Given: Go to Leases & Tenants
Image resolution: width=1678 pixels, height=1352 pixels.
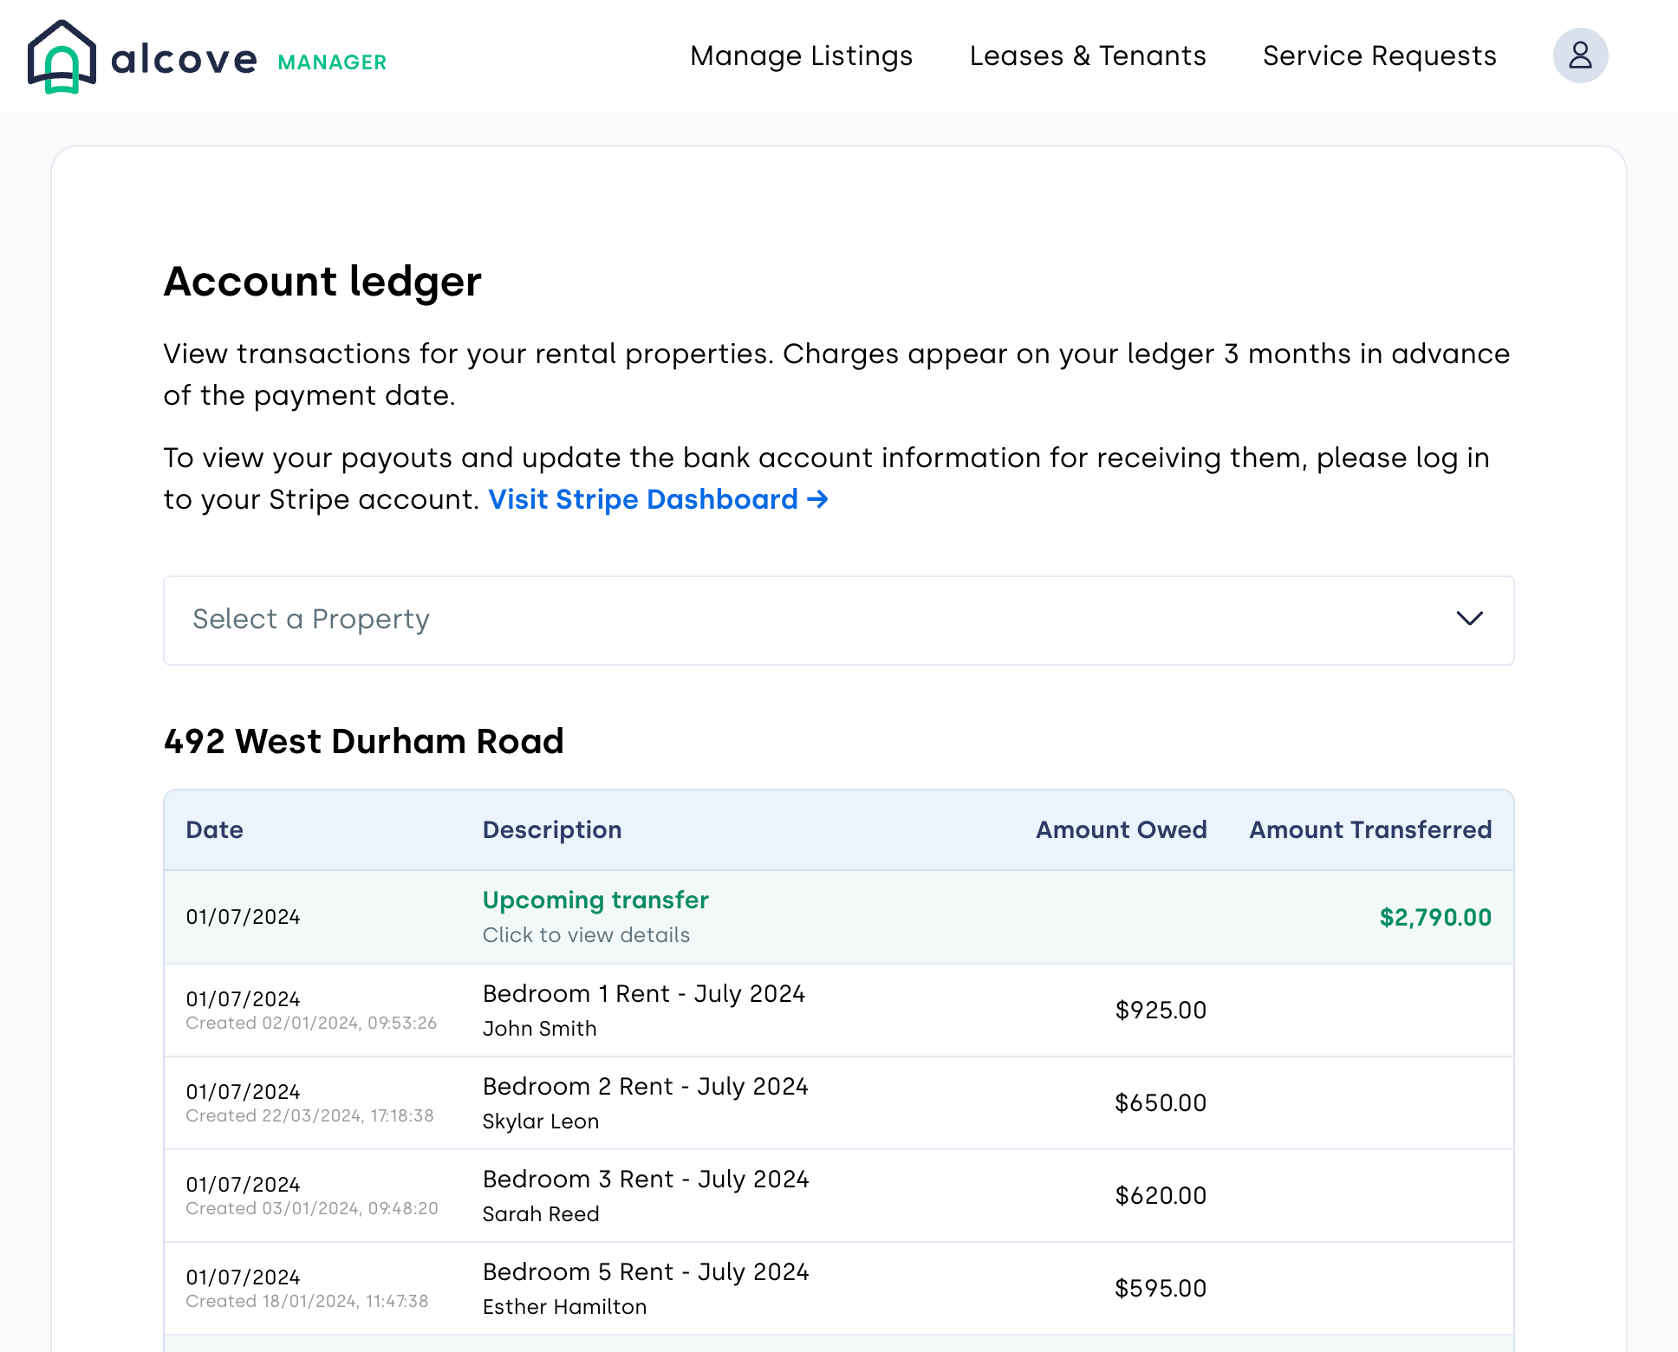Looking at the screenshot, I should [1087, 56].
